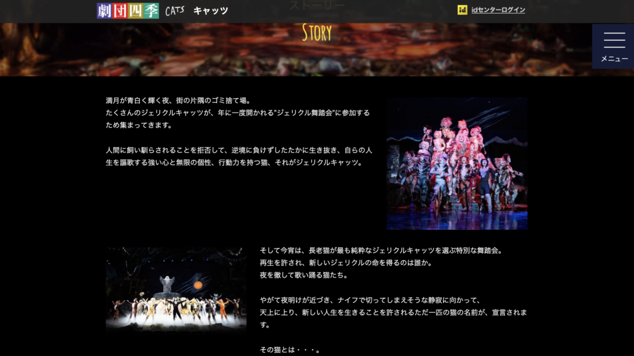Viewport: 634px width, 356px height.
Task: Click the line 夜を徹して歌い踊る猫たち。
Action: click(x=305, y=275)
